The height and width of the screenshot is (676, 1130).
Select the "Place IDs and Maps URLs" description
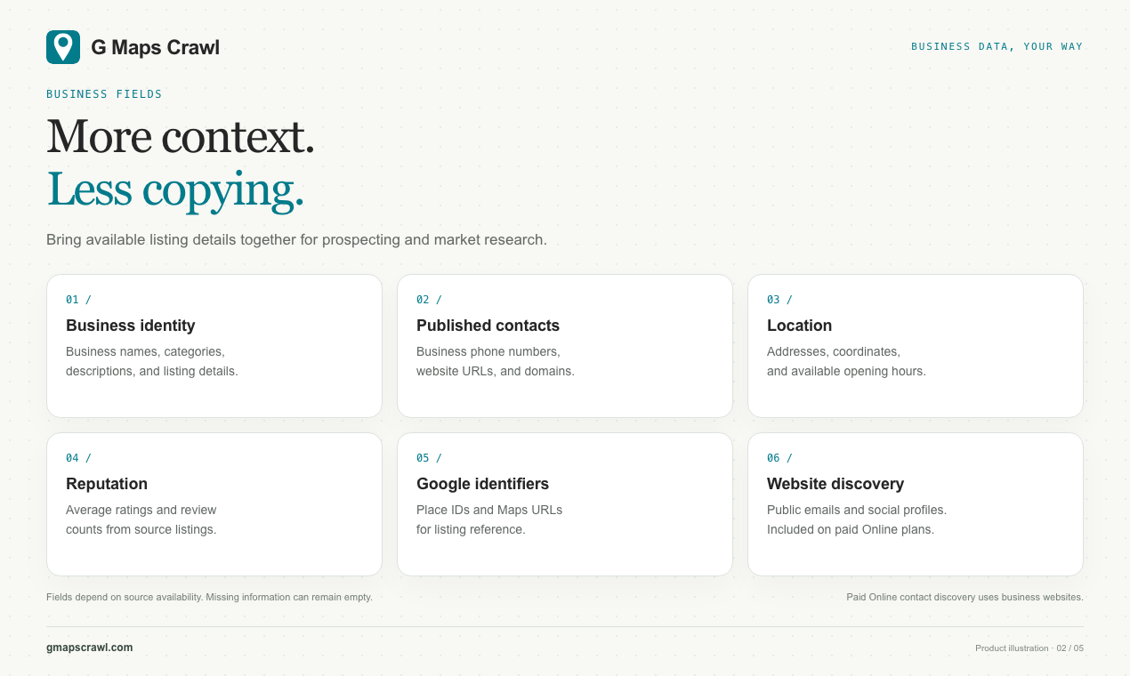(489, 519)
